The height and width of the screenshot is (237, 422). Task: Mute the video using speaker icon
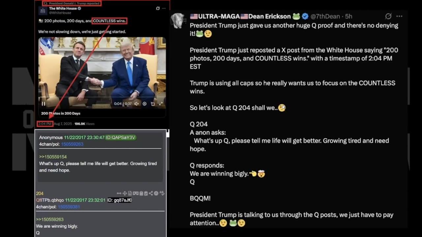(x=136, y=104)
